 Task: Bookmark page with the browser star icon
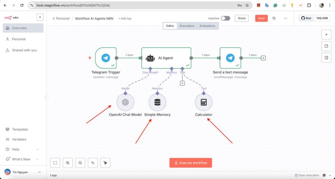coord(247,5)
